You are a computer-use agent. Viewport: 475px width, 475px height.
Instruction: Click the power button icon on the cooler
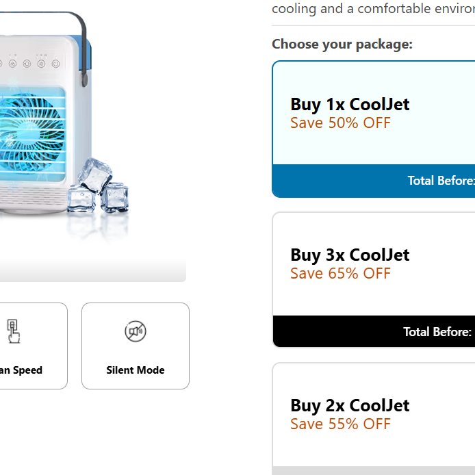(x=55, y=64)
